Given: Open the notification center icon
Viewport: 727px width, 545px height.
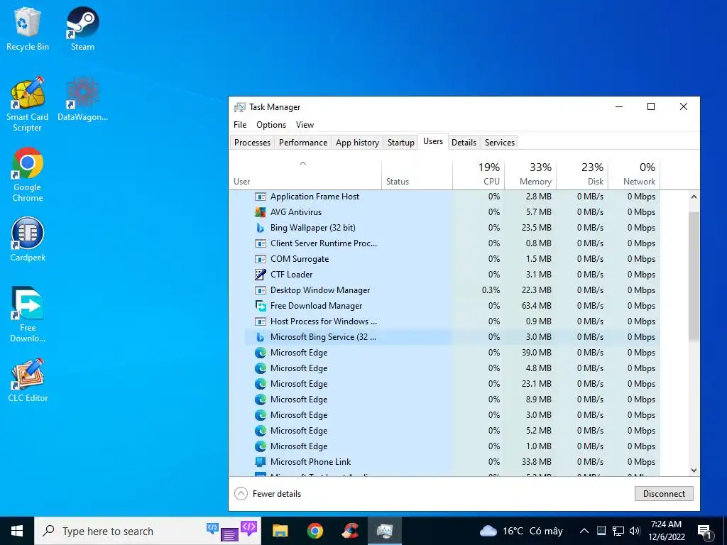Looking at the screenshot, I should [704, 531].
